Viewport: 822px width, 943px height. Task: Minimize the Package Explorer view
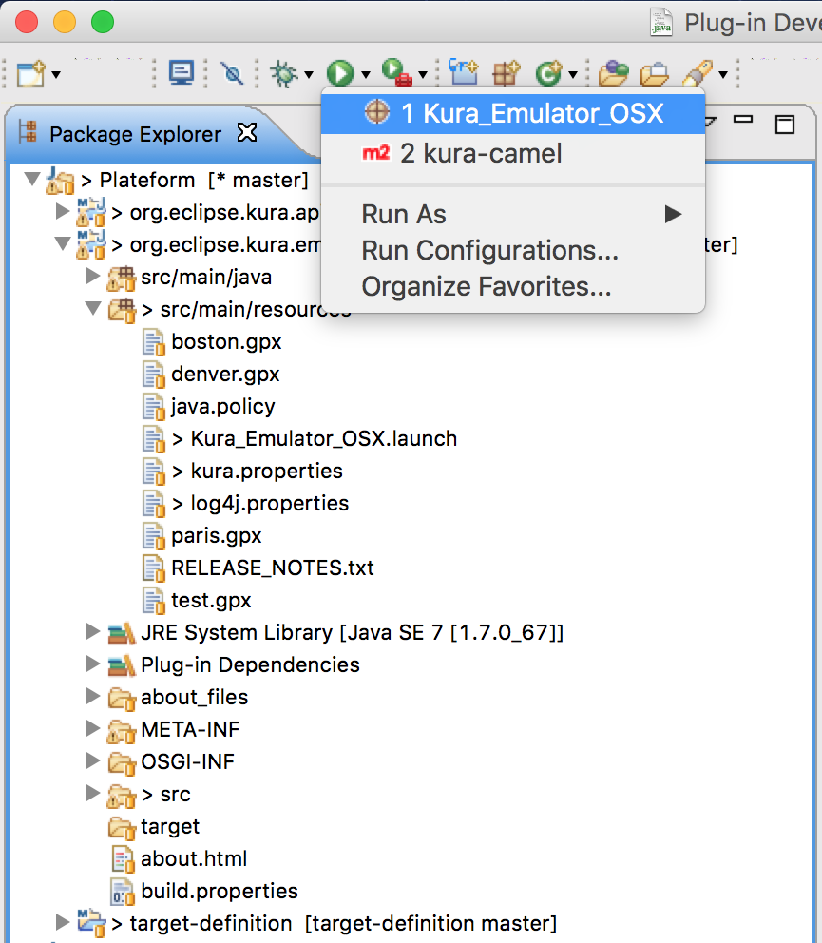(x=744, y=122)
